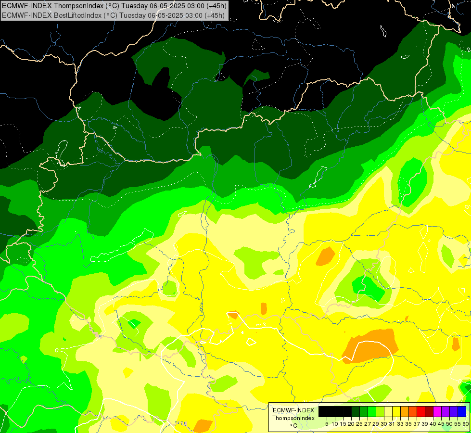Select the lime yellow-green legend swatch

click(x=380, y=411)
